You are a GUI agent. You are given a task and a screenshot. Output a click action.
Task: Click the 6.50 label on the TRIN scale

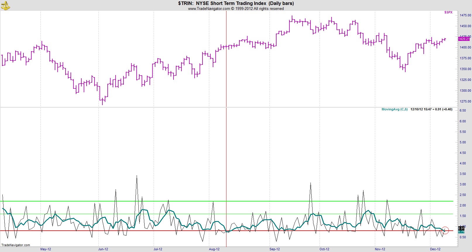pos(463,111)
